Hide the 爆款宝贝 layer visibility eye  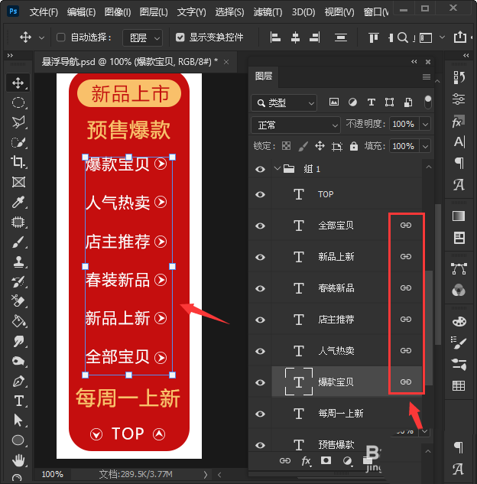tap(260, 382)
